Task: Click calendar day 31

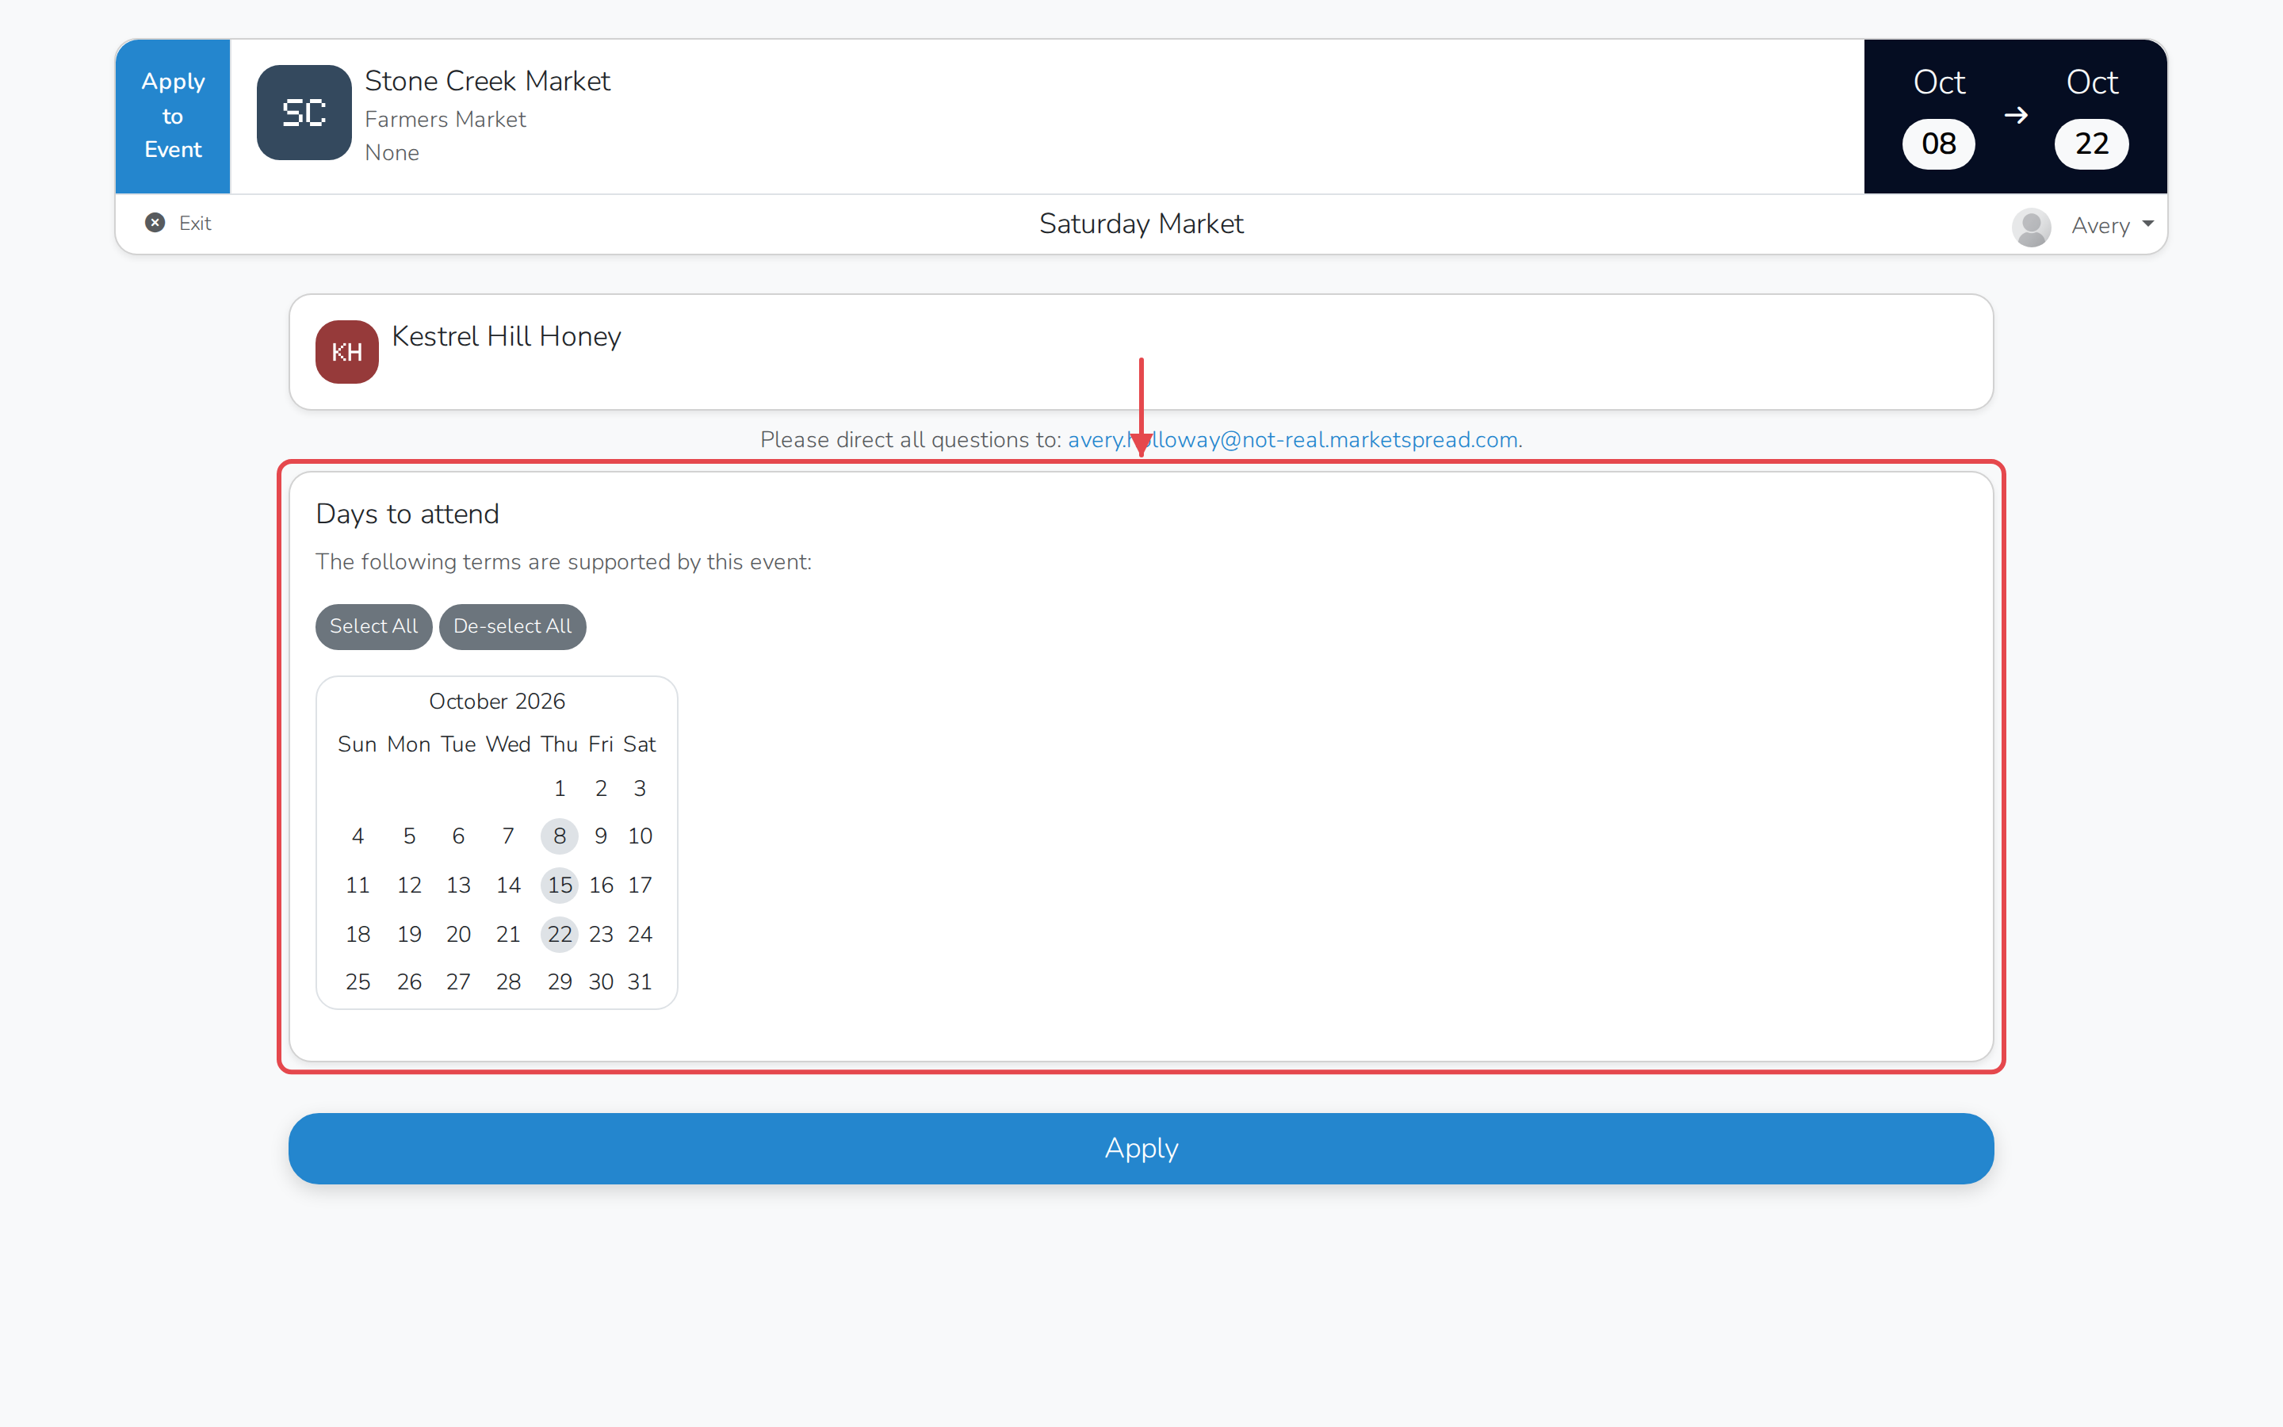Action: tap(640, 981)
